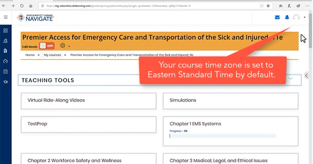Toggle Edit Mode switch on
Screen dimensions: 313x164
pos(47,46)
